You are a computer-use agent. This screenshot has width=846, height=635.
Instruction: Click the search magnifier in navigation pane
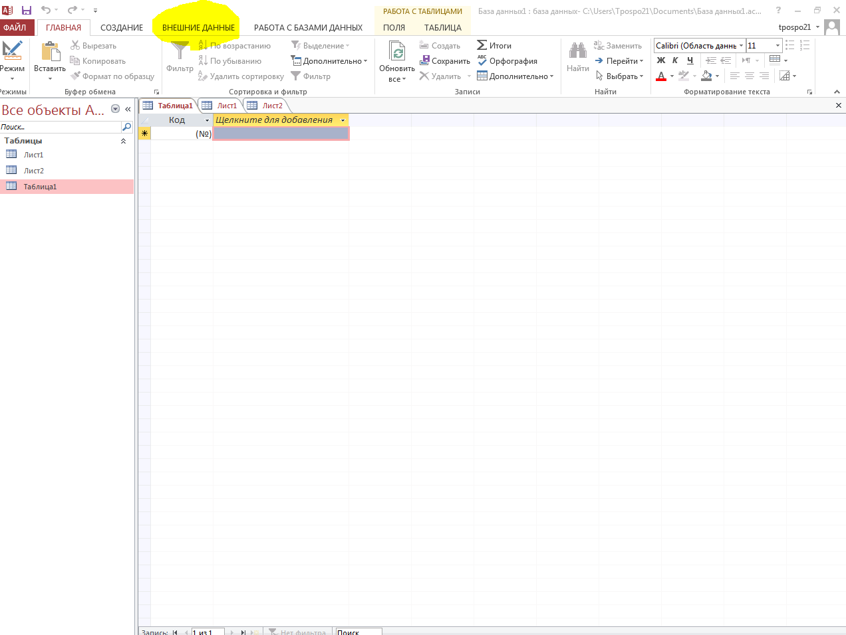(126, 127)
